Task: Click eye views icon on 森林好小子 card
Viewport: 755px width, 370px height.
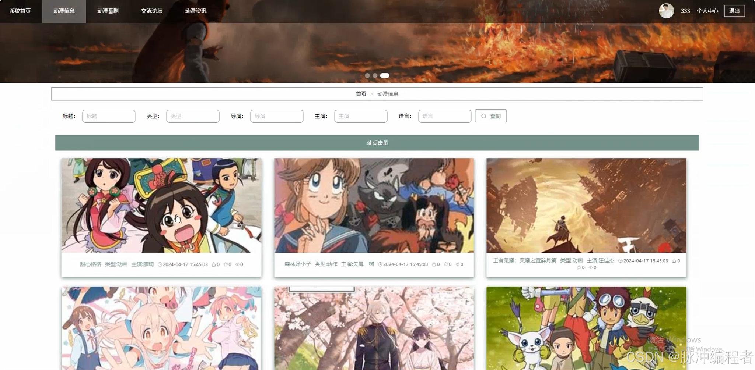Action: (458, 264)
